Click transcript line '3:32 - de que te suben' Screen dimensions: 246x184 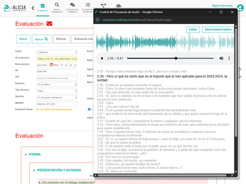(119, 142)
